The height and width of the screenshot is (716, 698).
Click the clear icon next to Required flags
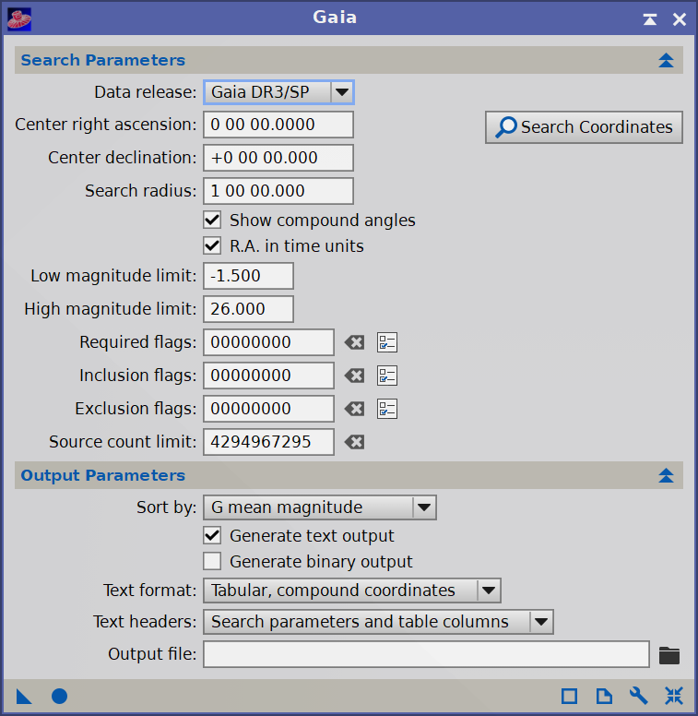[x=354, y=342]
